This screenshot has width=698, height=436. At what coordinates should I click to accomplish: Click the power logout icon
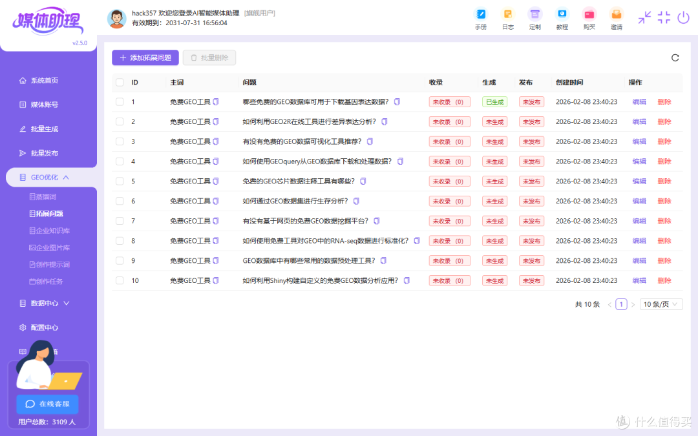click(x=683, y=18)
